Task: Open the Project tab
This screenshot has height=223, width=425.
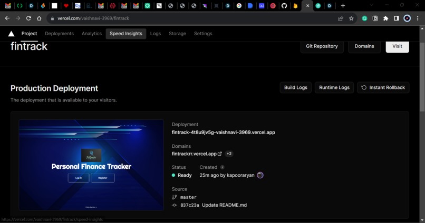Action: tap(30, 34)
